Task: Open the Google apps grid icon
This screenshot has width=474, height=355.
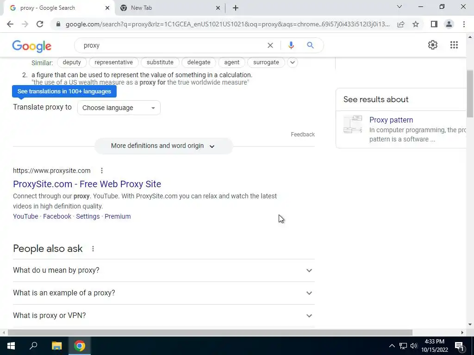Action: (x=454, y=45)
